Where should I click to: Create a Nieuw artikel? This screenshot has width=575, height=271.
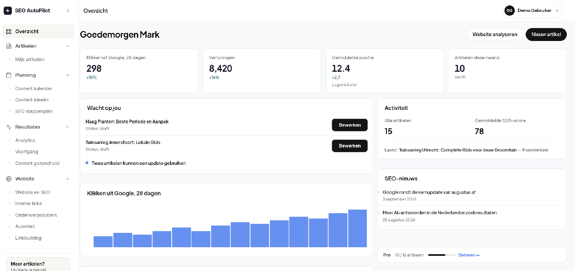[x=546, y=34]
